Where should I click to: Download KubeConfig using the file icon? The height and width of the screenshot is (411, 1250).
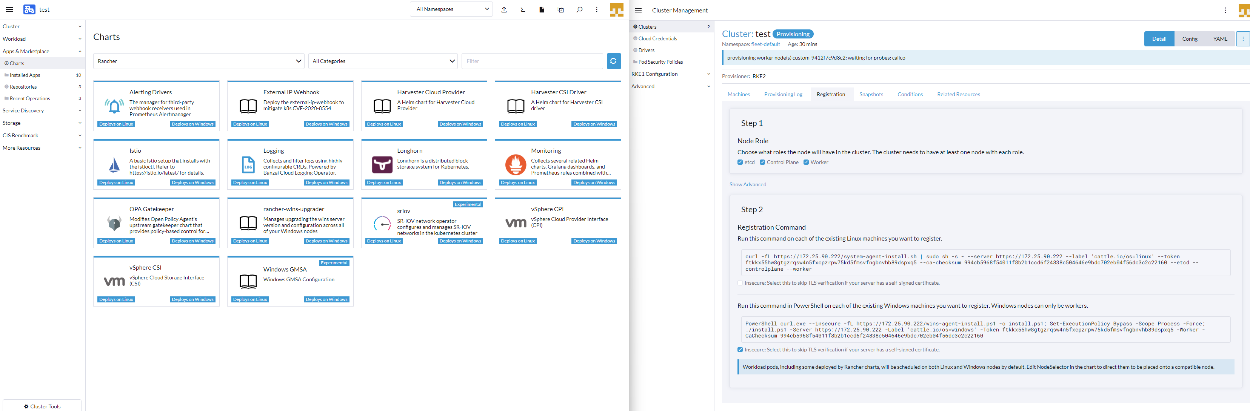click(542, 9)
